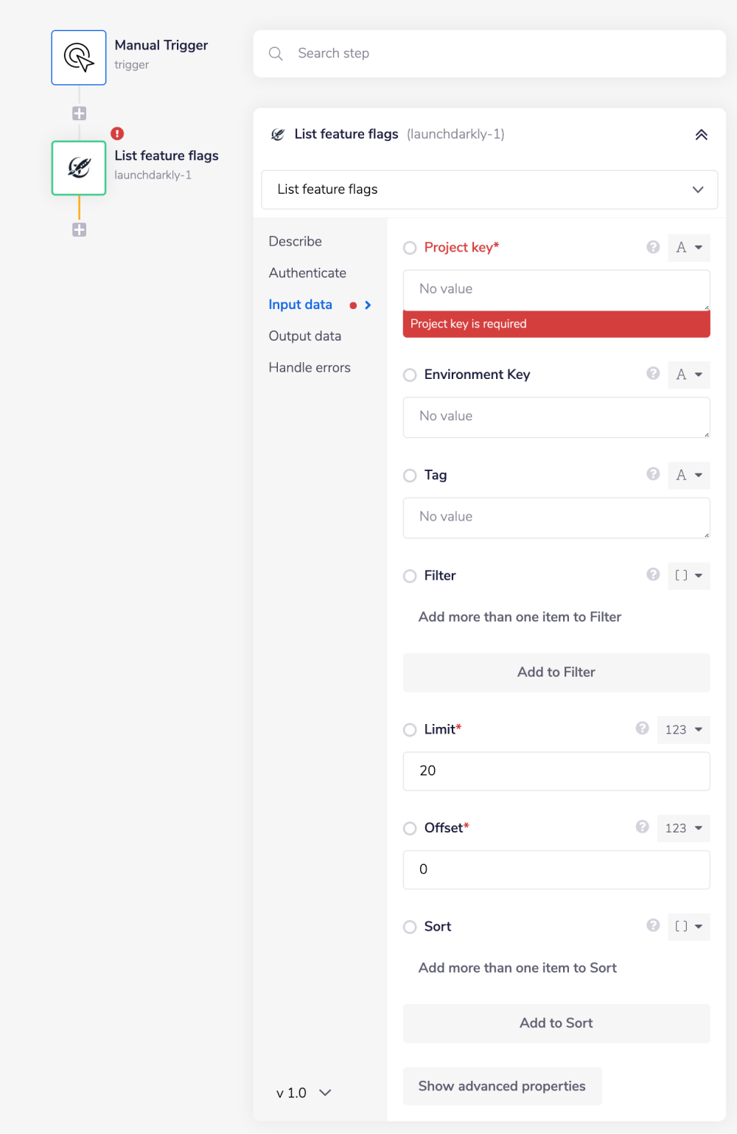Click the plus to add a step below trigger
The height and width of the screenshot is (1134, 737).
pyautogui.click(x=79, y=113)
